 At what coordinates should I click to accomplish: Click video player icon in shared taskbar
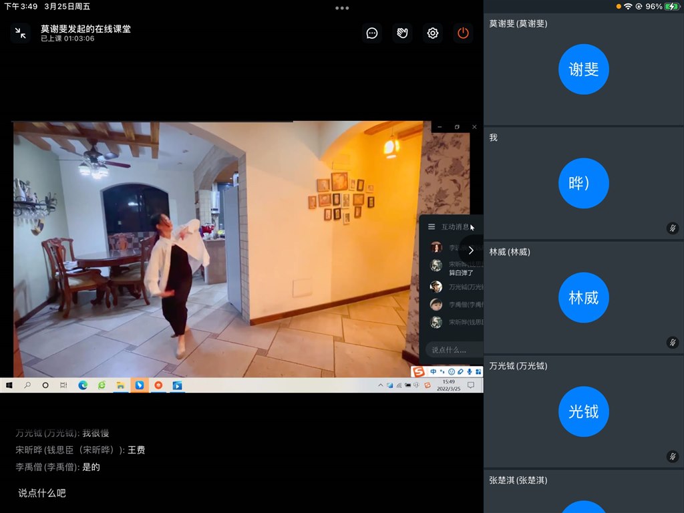pos(177,385)
